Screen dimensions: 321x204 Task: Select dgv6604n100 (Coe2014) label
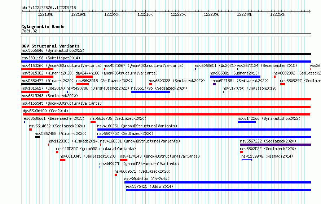[147, 179]
